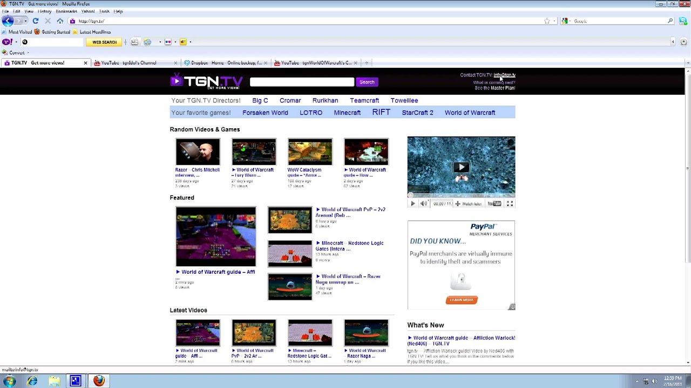The height and width of the screenshot is (388, 691).
Task: Open back/forward history dropdown arrow
Action: [x=25, y=21]
